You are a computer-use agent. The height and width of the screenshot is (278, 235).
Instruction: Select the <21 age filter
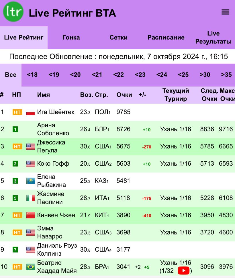tap(97, 75)
